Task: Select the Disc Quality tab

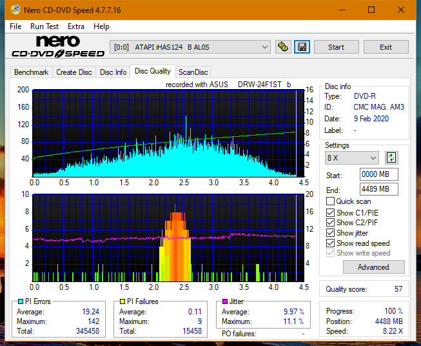Action: [x=153, y=71]
